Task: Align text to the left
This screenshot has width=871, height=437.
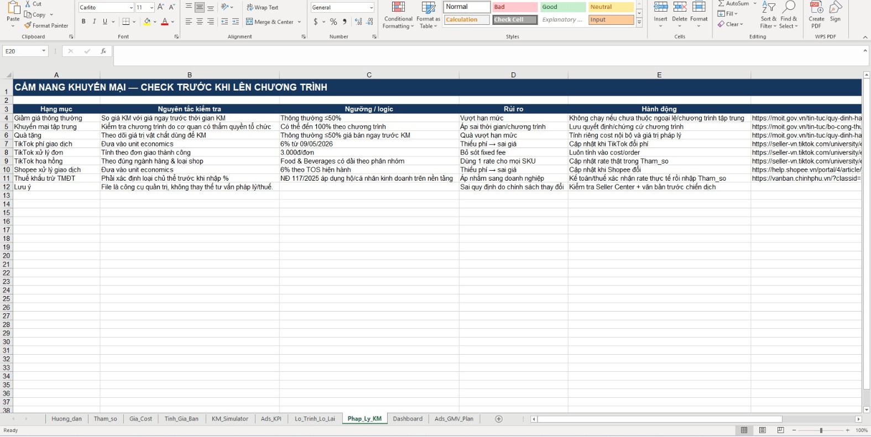Action: 189,22
